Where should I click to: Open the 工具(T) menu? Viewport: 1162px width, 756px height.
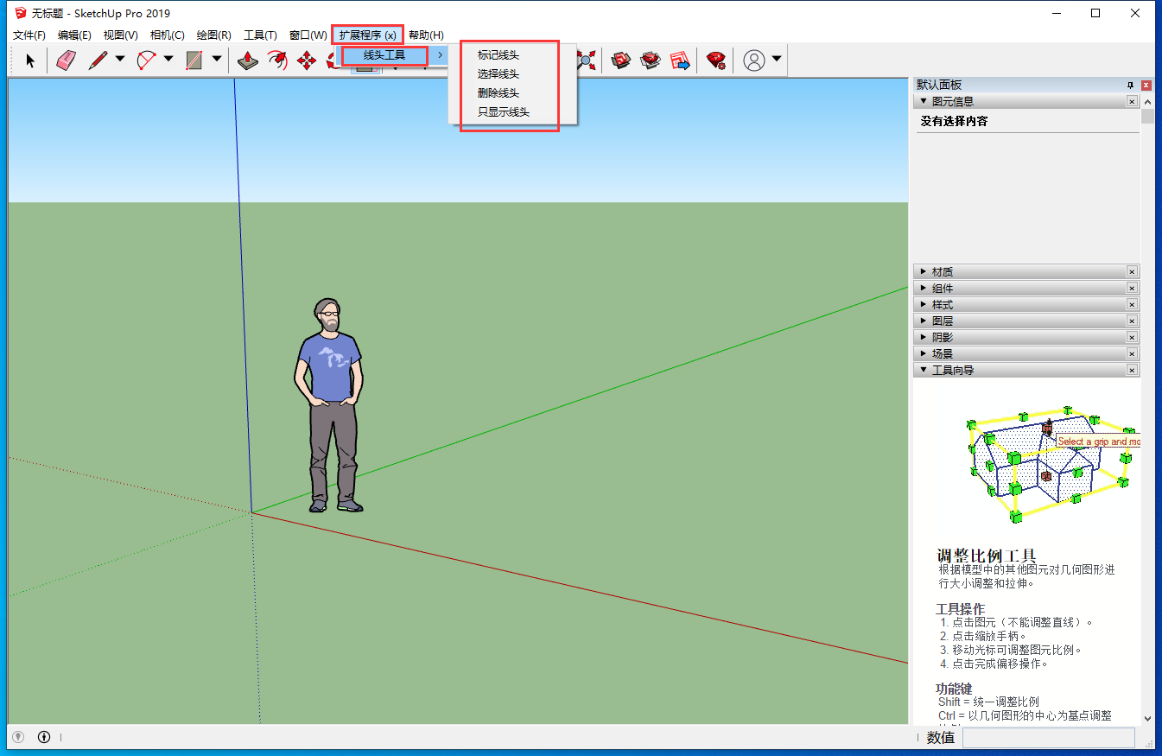tap(260, 35)
